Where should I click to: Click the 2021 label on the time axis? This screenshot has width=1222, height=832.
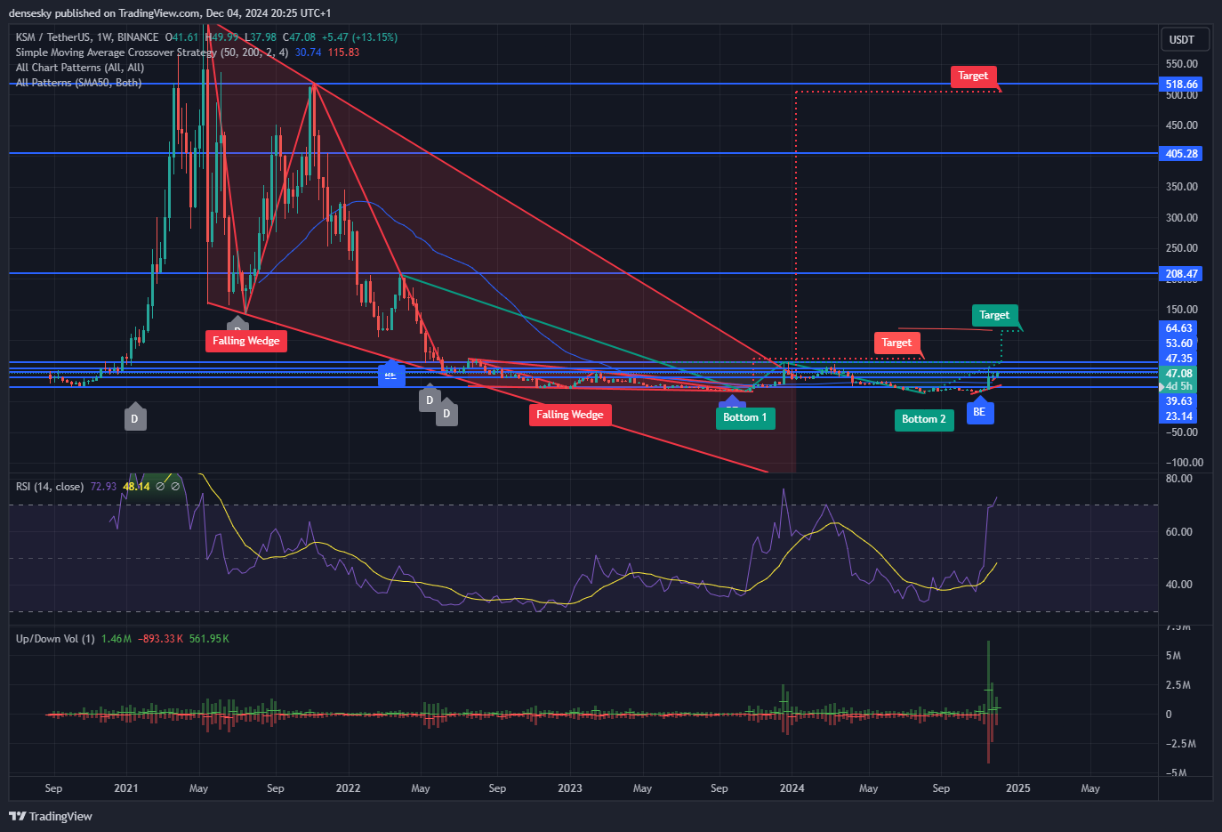click(x=126, y=788)
